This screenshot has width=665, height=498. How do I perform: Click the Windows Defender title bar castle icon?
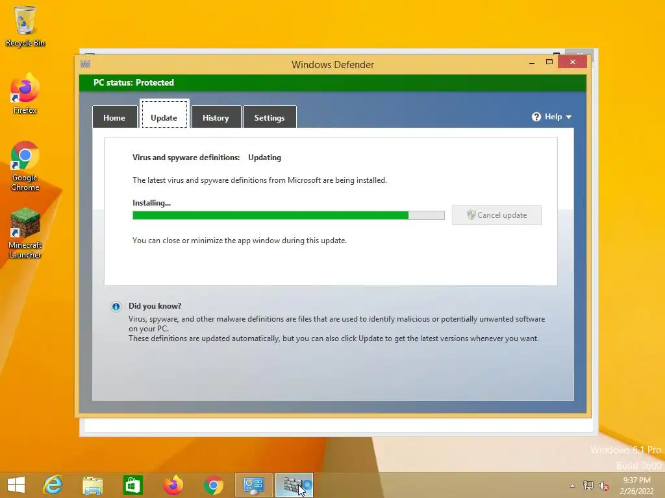click(x=85, y=64)
